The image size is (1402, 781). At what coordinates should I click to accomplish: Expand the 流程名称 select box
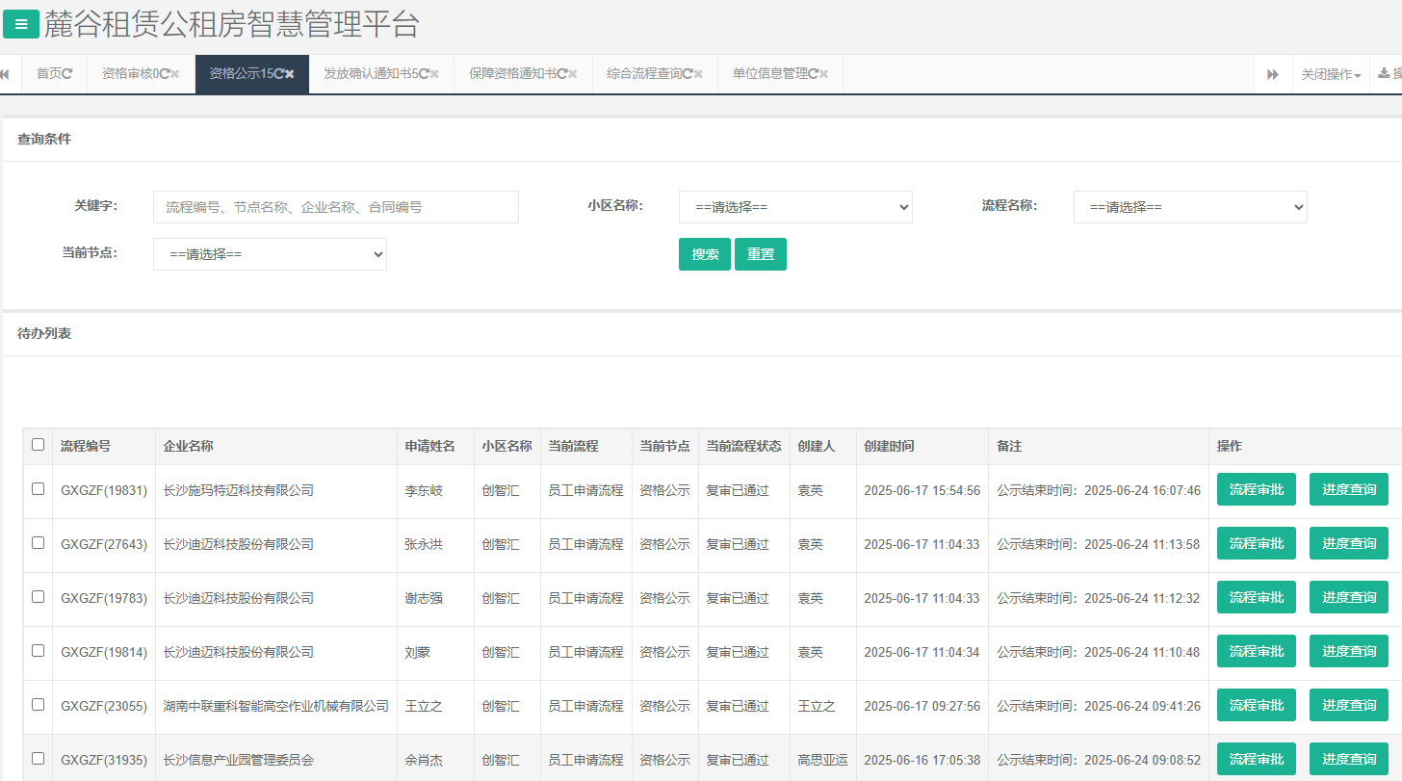click(1190, 207)
